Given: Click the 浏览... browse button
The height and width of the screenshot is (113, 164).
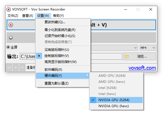Looking at the screenshot, I should coord(140,56).
